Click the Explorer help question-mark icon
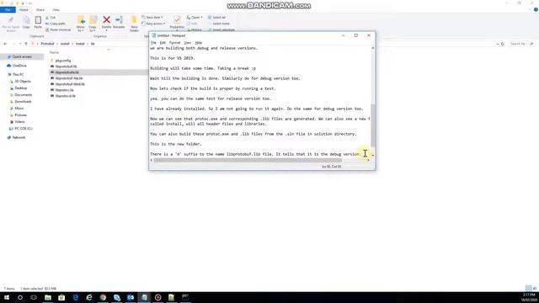This screenshot has height=303, width=539. coord(536,10)
